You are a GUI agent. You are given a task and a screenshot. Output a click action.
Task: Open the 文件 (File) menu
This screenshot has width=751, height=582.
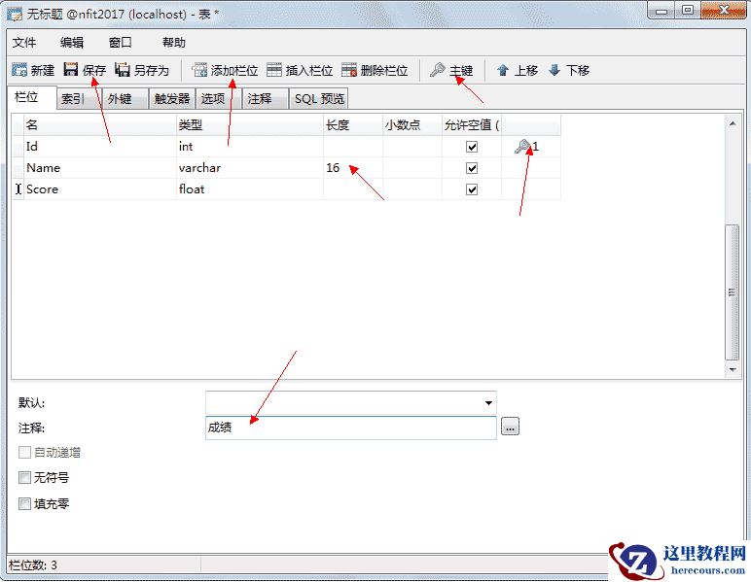(x=24, y=43)
